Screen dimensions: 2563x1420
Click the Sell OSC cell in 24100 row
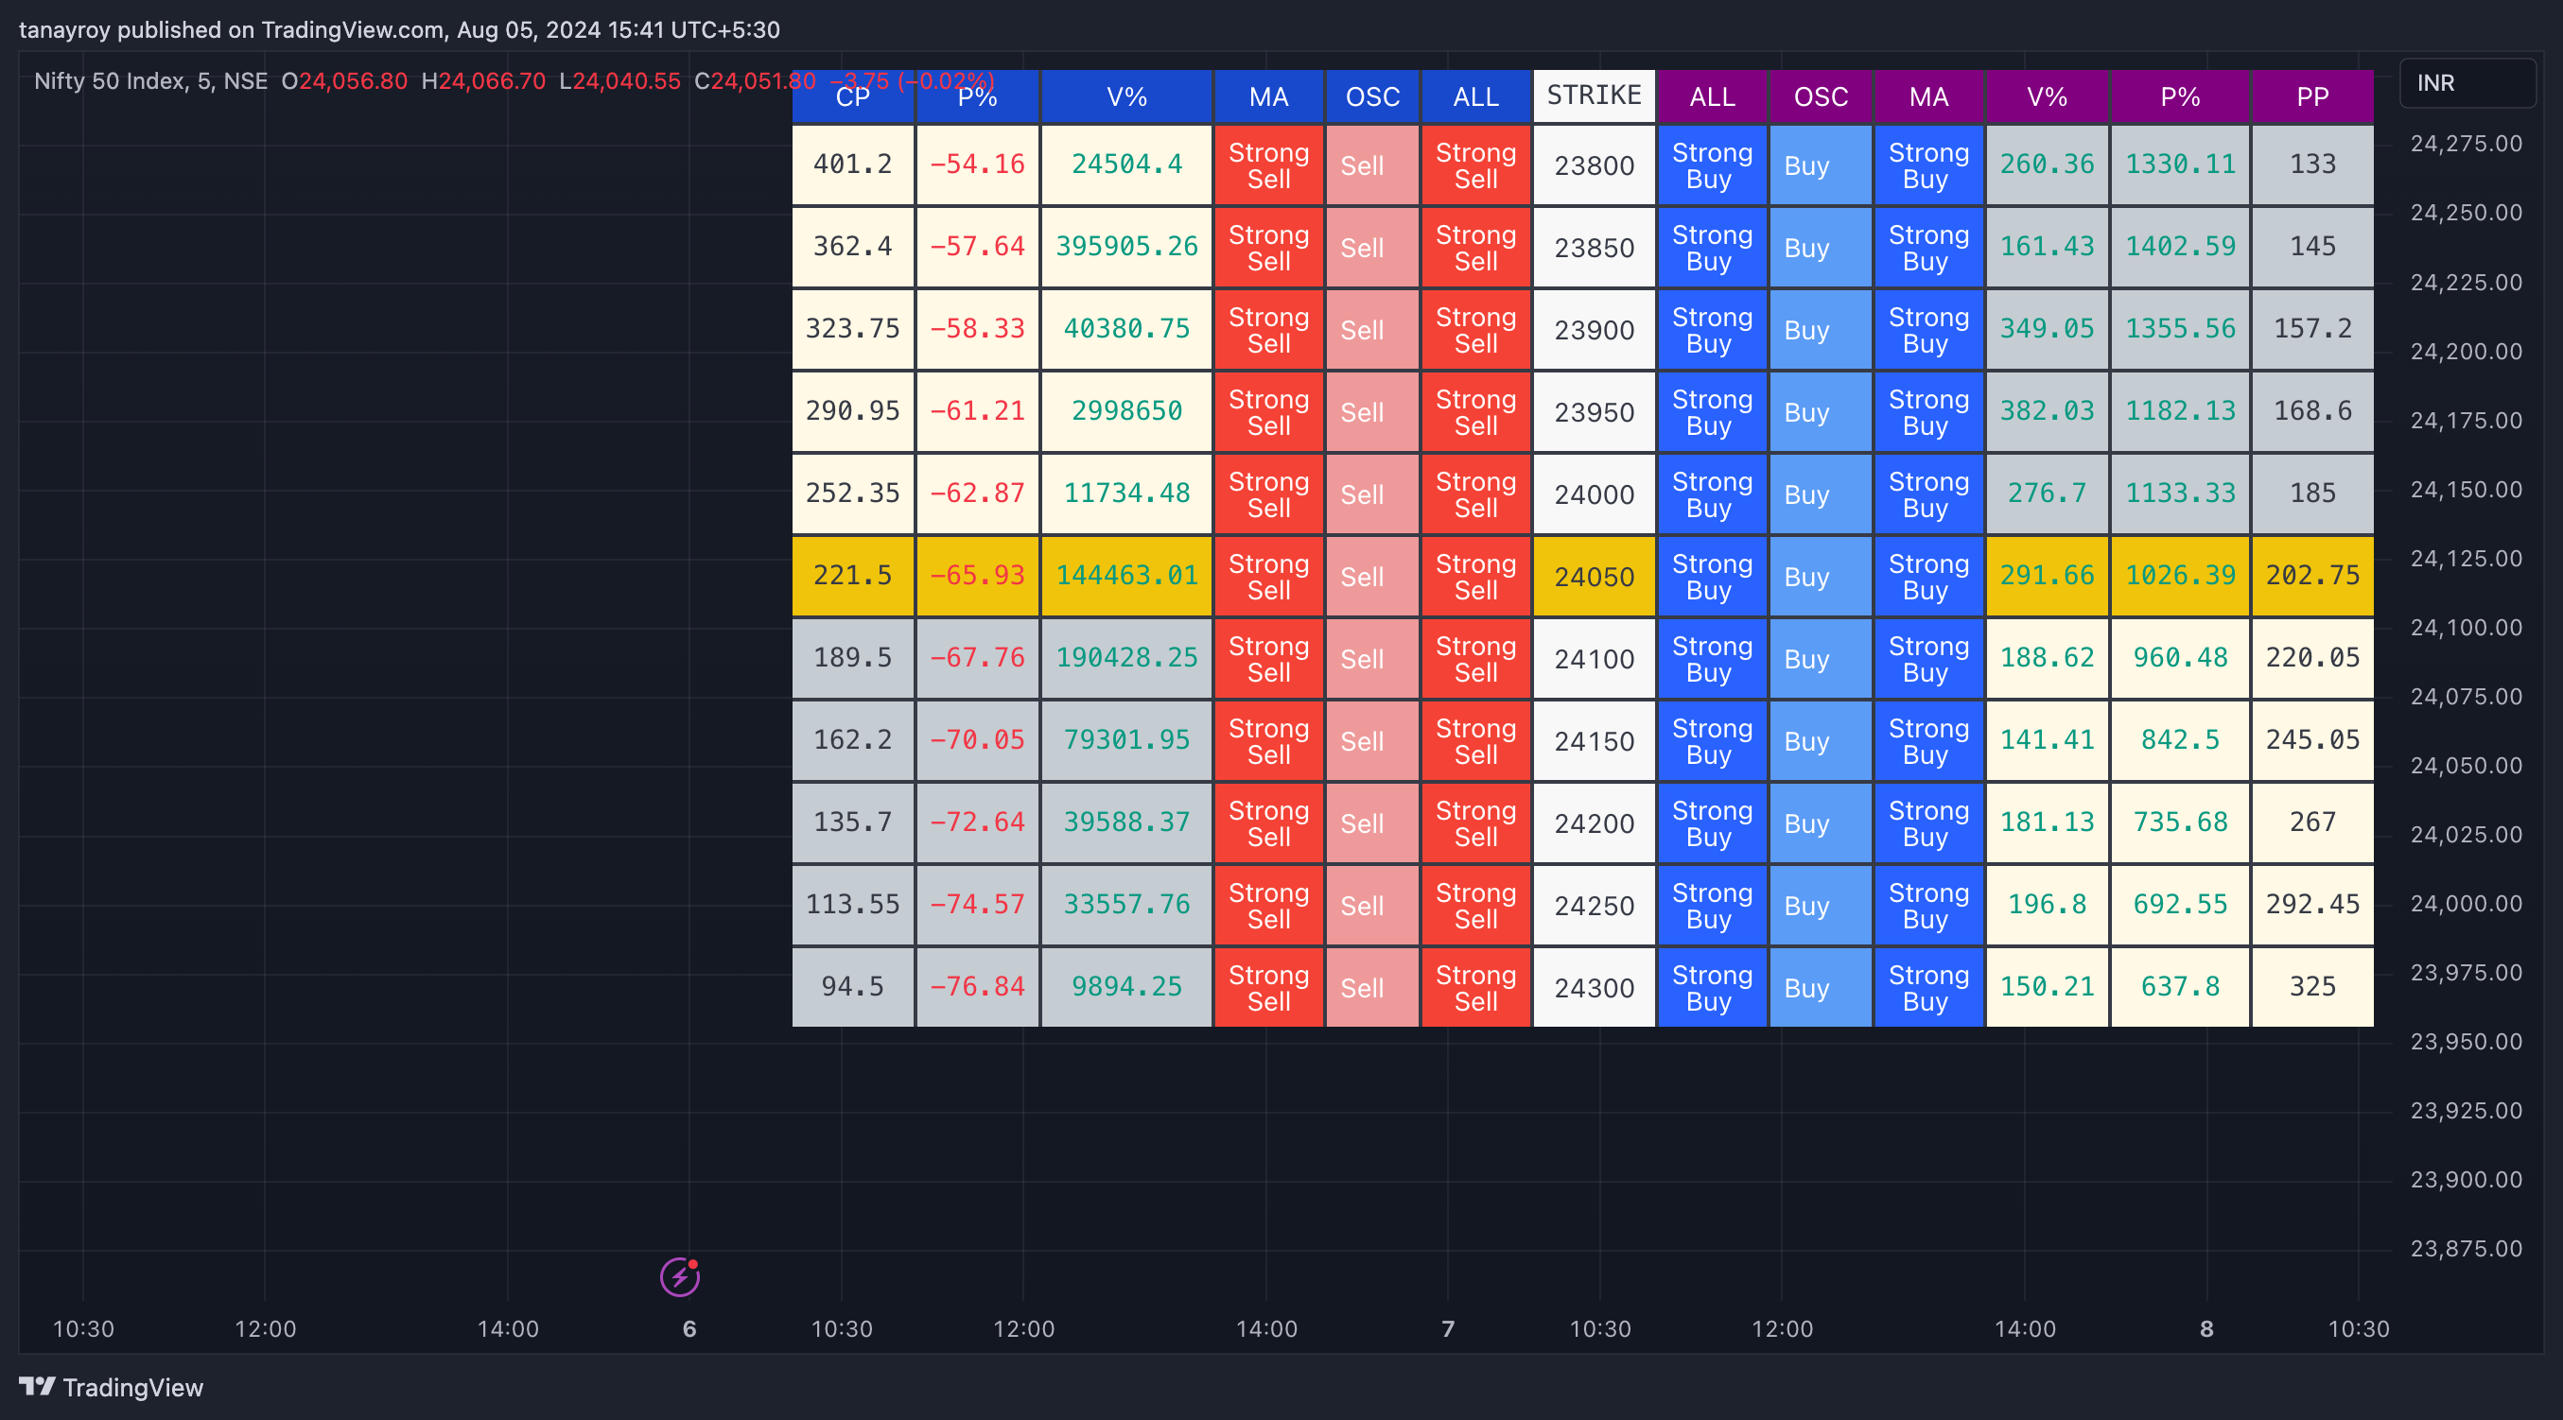coord(1372,658)
